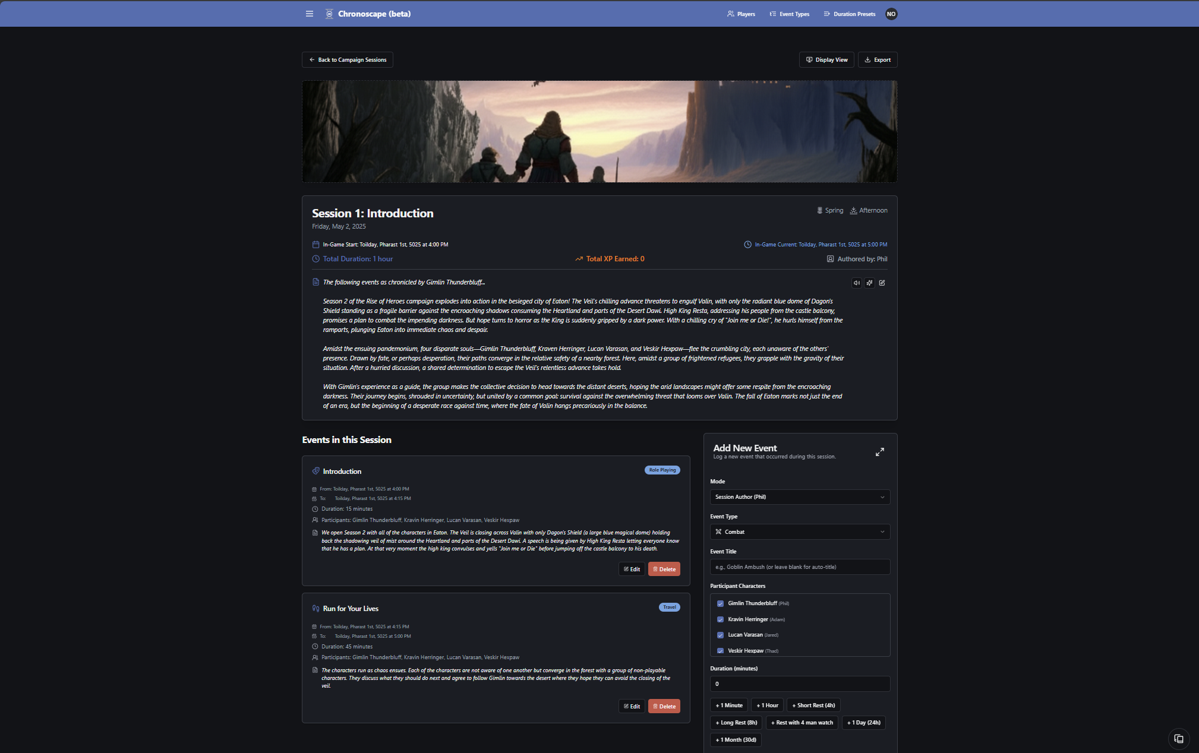Viewport: 1199px width, 753px height.
Task: Open the hamburger navigation menu
Action: 310,14
